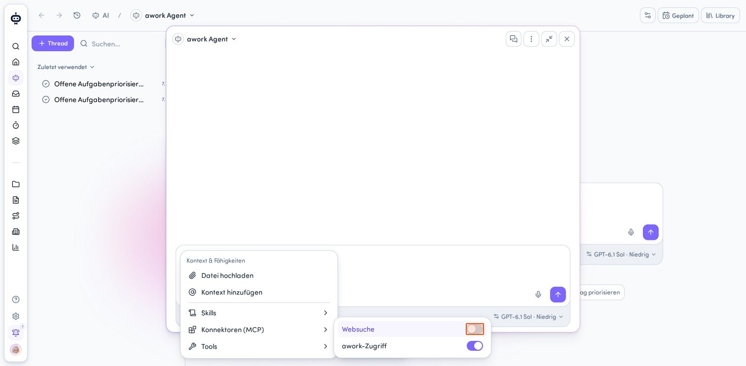Viewport: 746px width, 366px height.
Task: Choose Kontext hinzufügen from the menu
Action: coord(259,292)
